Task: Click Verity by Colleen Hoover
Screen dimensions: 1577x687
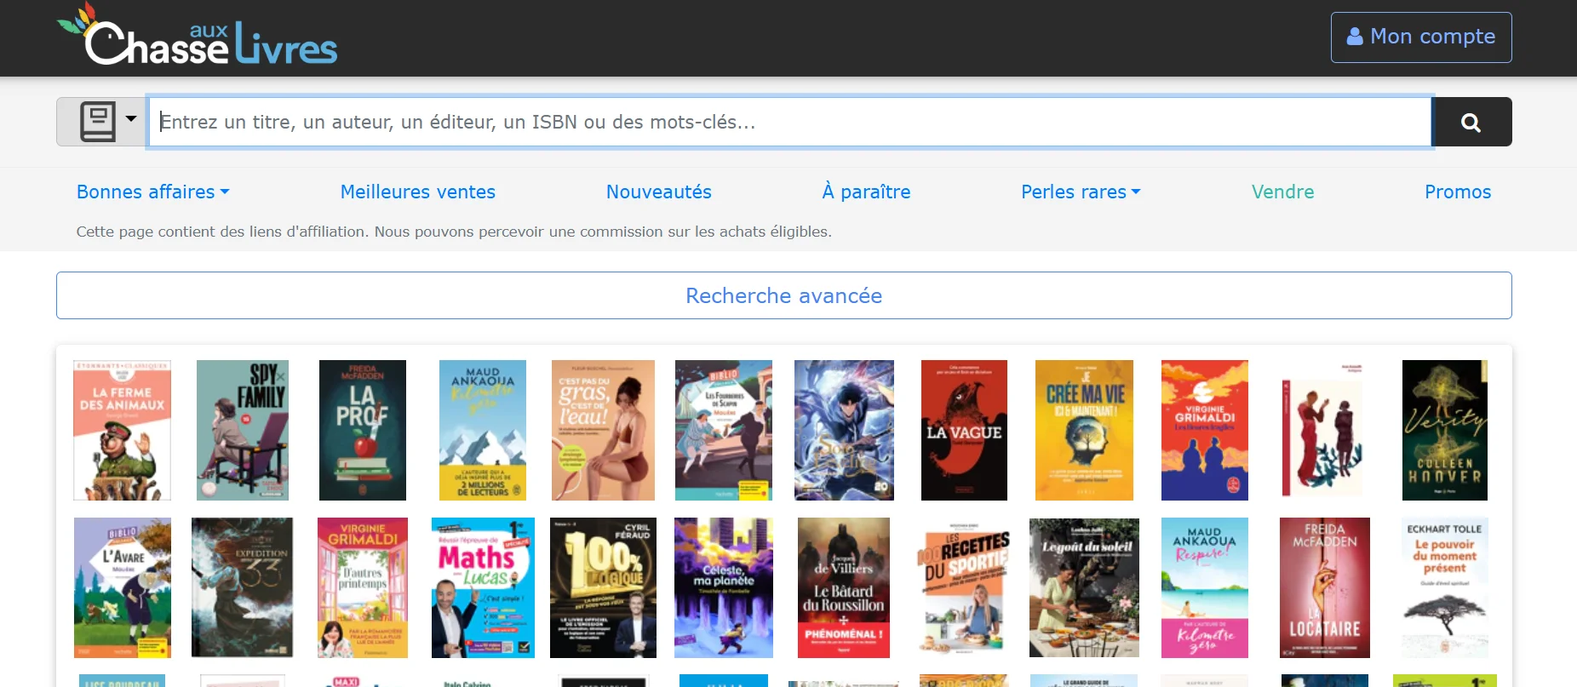Action: pyautogui.click(x=1445, y=430)
